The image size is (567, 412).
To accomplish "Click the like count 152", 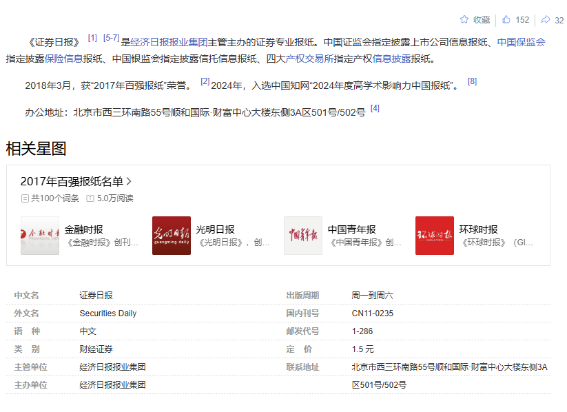I will pos(522,20).
